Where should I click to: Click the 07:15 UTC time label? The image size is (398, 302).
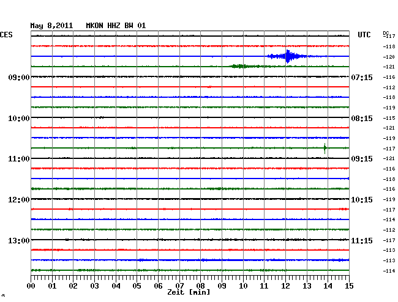[362, 77]
